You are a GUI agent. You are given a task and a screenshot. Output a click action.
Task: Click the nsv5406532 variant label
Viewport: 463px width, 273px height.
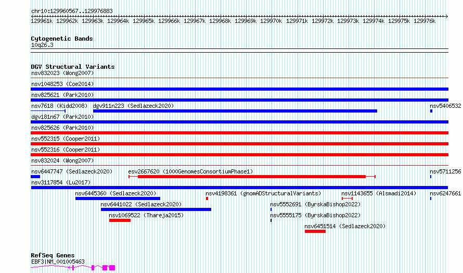[445, 106]
